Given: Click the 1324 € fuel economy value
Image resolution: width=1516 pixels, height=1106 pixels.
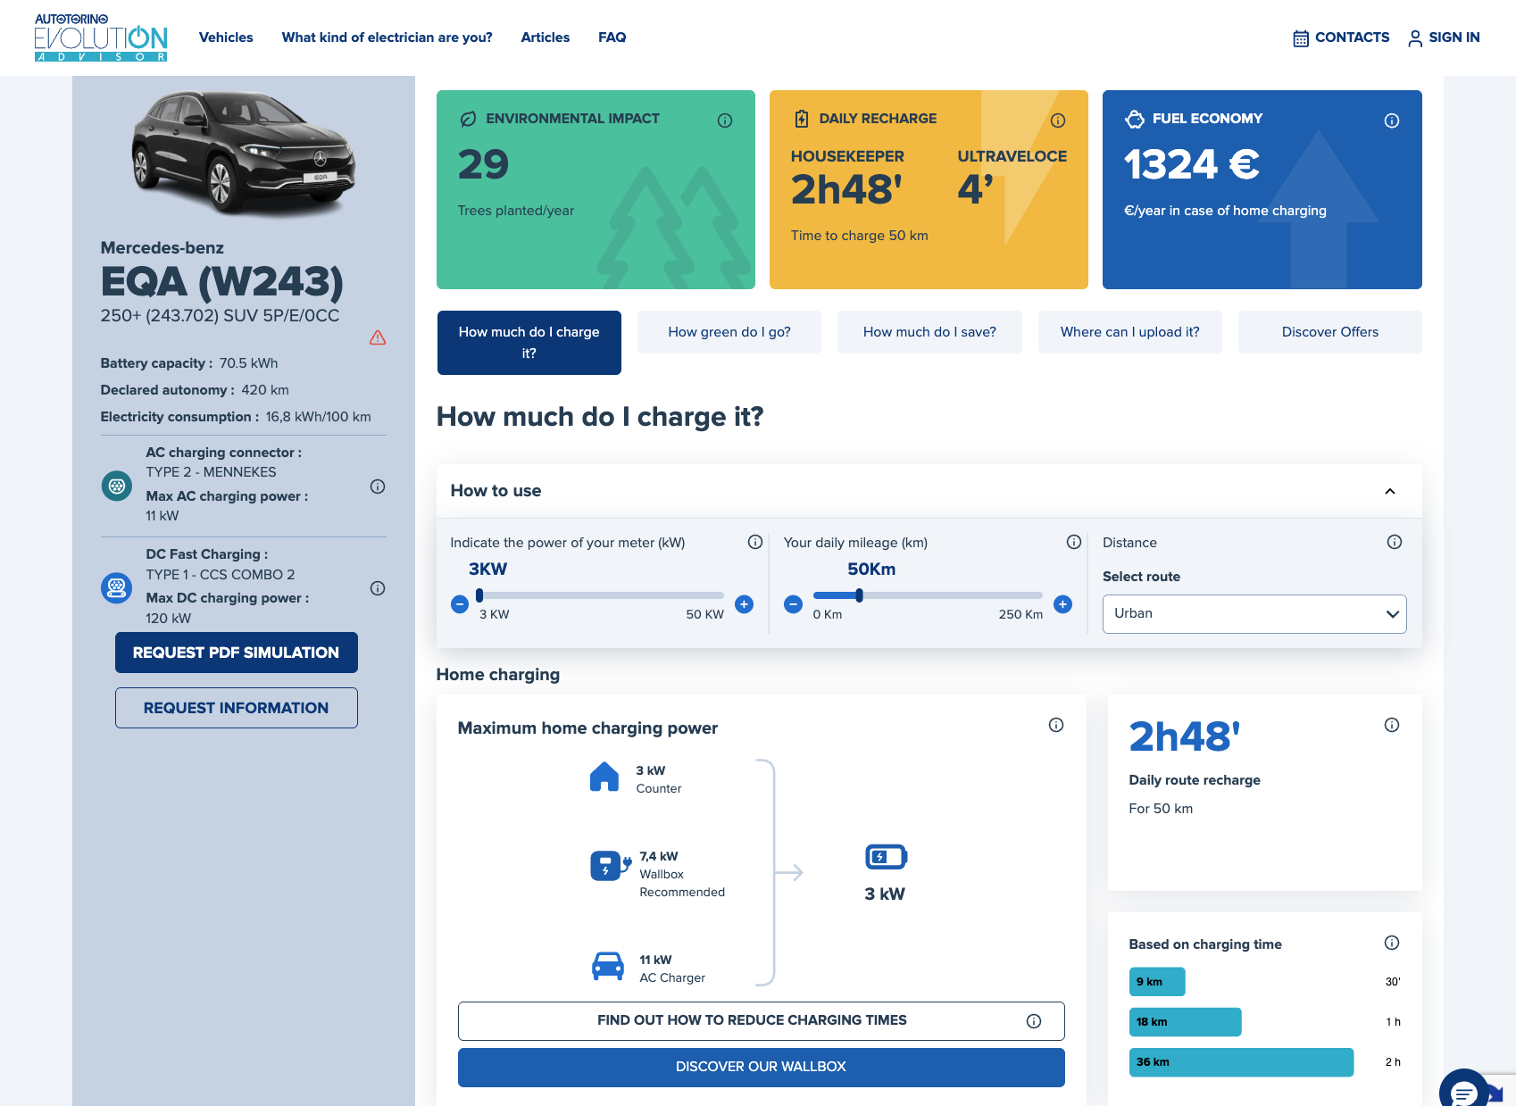Looking at the screenshot, I should tap(1191, 164).
